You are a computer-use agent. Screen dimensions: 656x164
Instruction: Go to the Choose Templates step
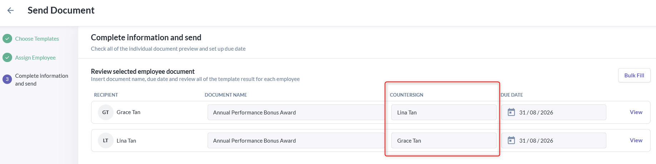coord(37,39)
